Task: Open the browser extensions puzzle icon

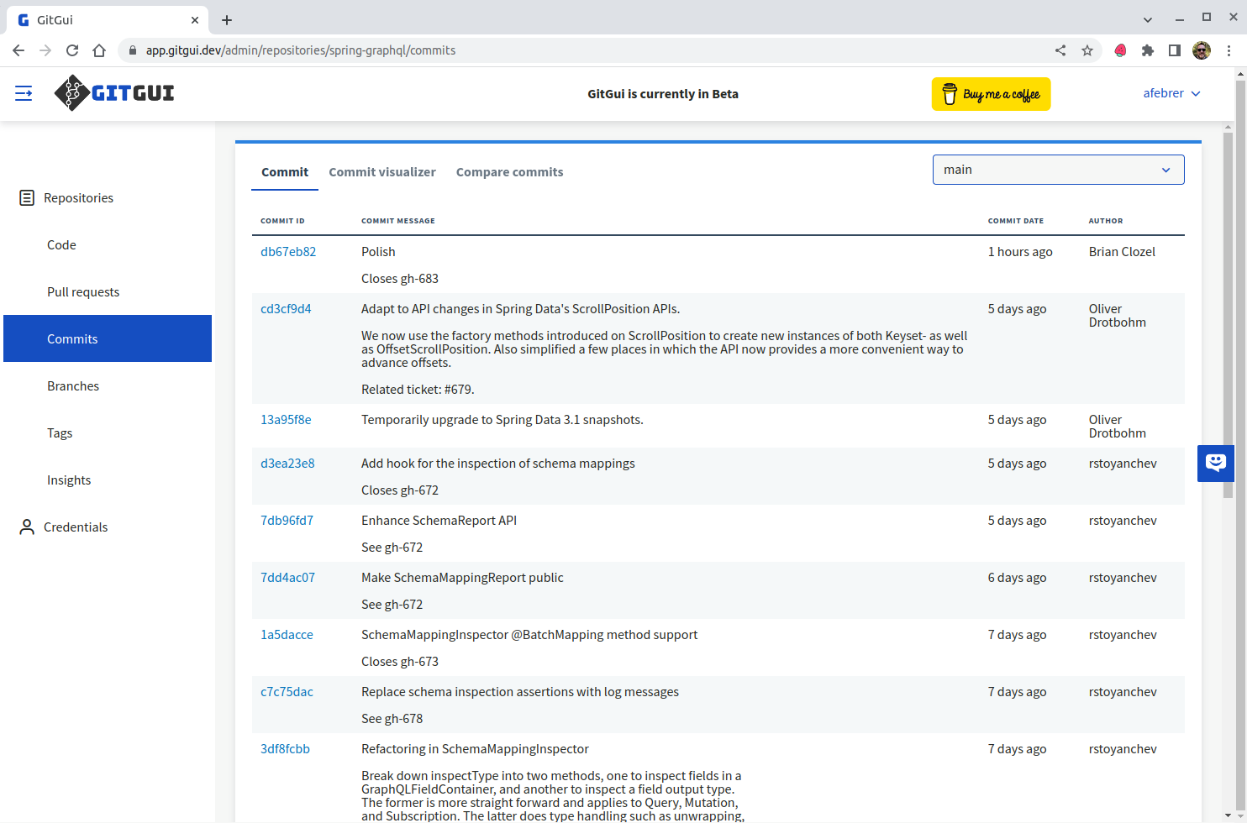Action: [1148, 50]
